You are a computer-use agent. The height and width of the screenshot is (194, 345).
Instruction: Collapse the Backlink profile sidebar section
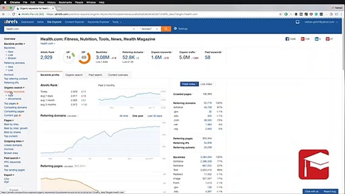[15, 44]
